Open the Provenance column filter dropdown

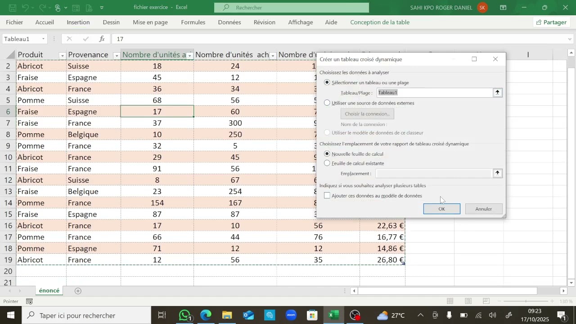coord(117,56)
